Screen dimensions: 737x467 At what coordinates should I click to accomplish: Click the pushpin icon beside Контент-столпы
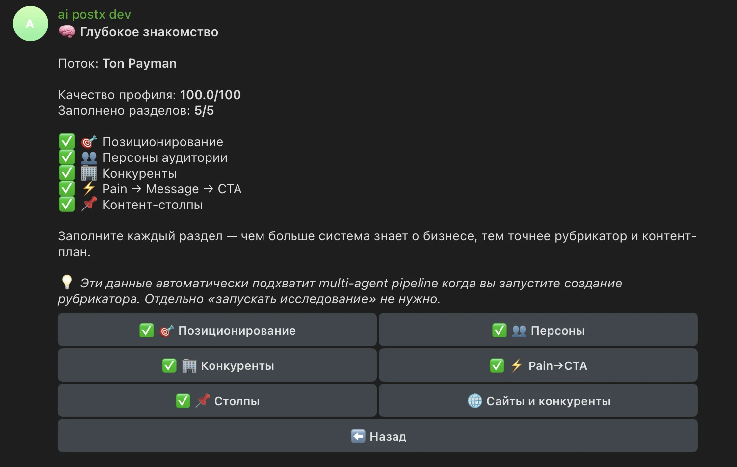89,205
